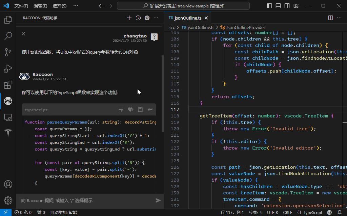
Task: Start a new Raccoon chat with plus icon
Action: pyautogui.click(x=129, y=18)
